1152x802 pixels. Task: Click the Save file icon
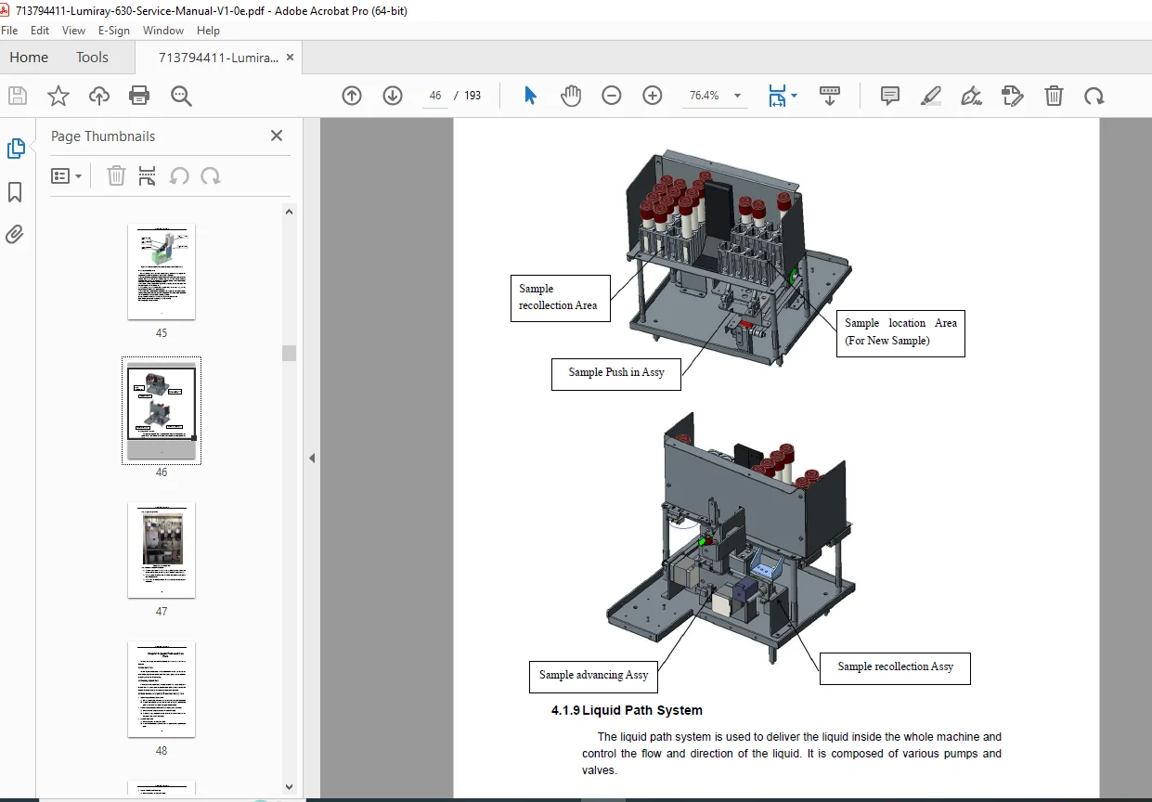click(x=17, y=96)
